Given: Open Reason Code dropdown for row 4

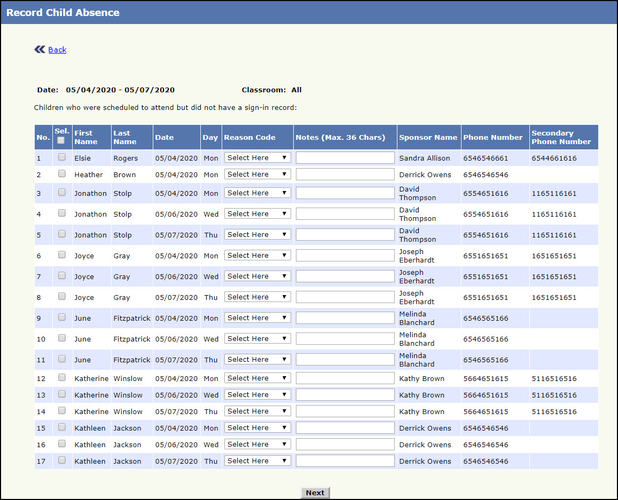Looking at the screenshot, I should (257, 214).
